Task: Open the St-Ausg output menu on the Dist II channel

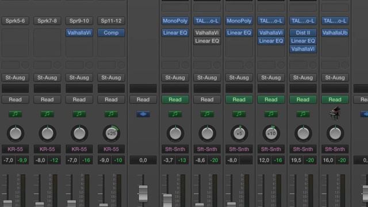Action: click(303, 78)
